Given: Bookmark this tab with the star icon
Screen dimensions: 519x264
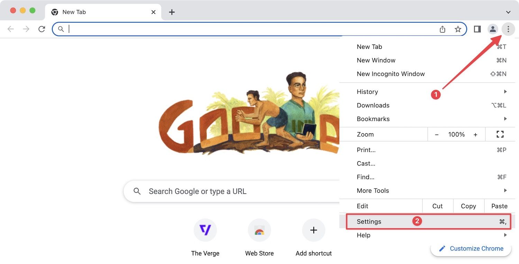Looking at the screenshot, I should click(x=458, y=29).
